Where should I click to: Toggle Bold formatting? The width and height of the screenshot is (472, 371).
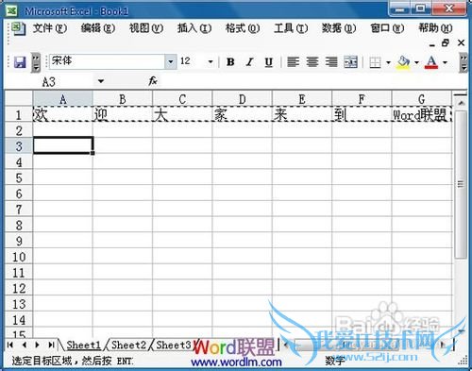click(x=230, y=62)
